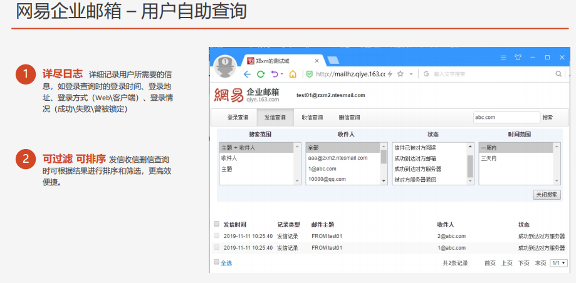Toggle the header checkbox beside 发信时间
The height and width of the screenshot is (283, 576).
(x=216, y=224)
